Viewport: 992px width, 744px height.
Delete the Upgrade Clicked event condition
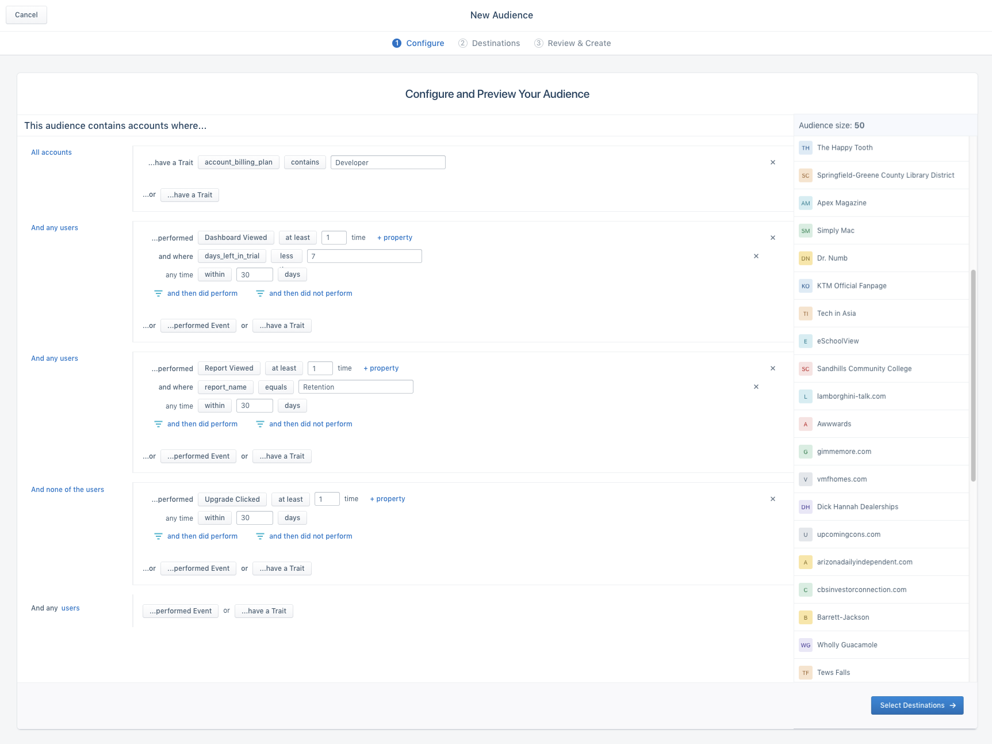point(773,499)
